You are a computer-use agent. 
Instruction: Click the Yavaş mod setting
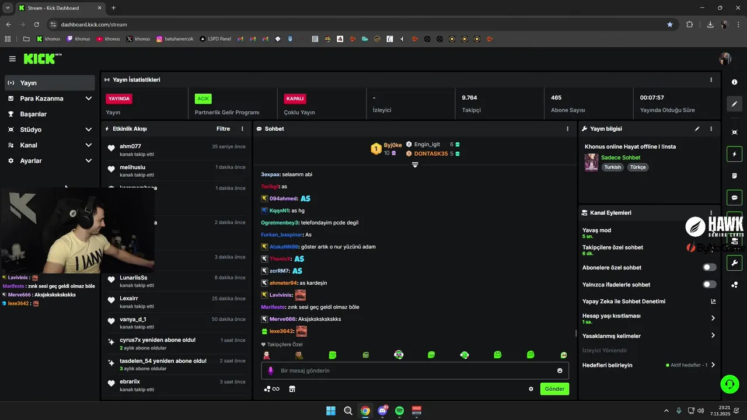[596, 233]
